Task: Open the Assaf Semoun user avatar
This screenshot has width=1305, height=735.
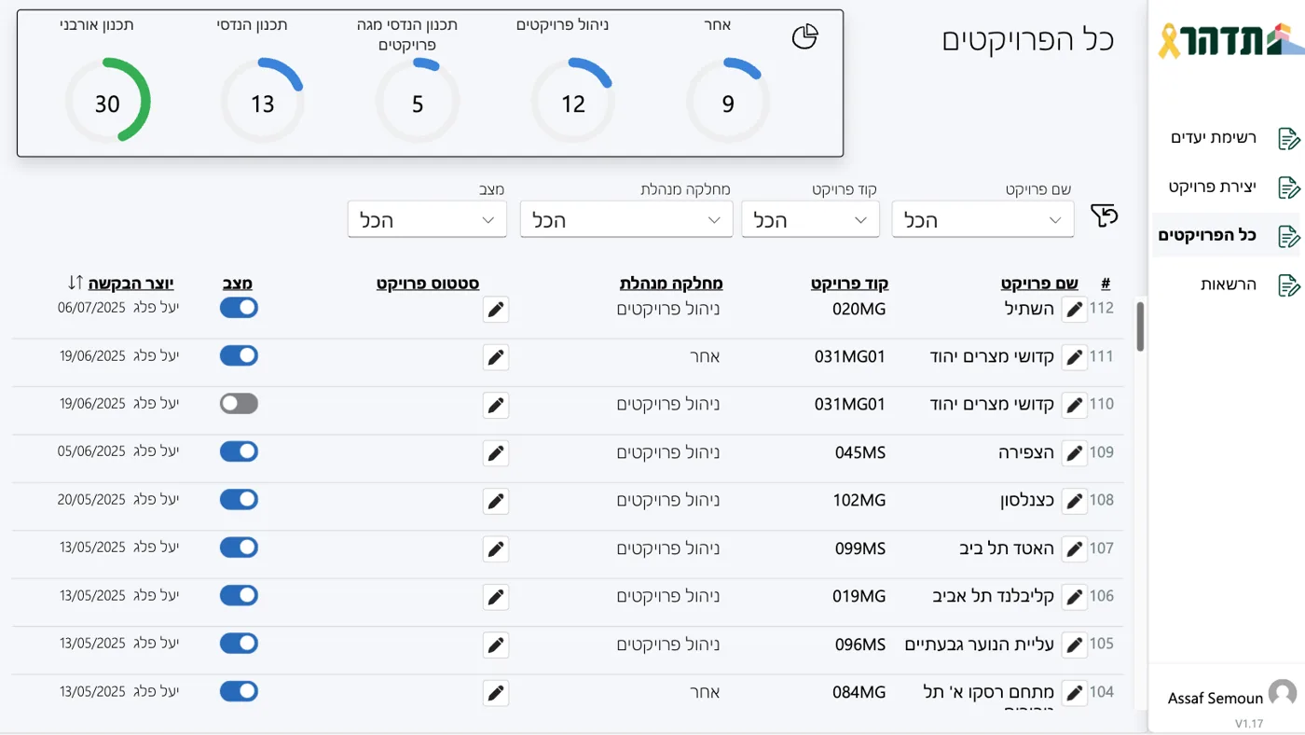Action: pos(1283,693)
